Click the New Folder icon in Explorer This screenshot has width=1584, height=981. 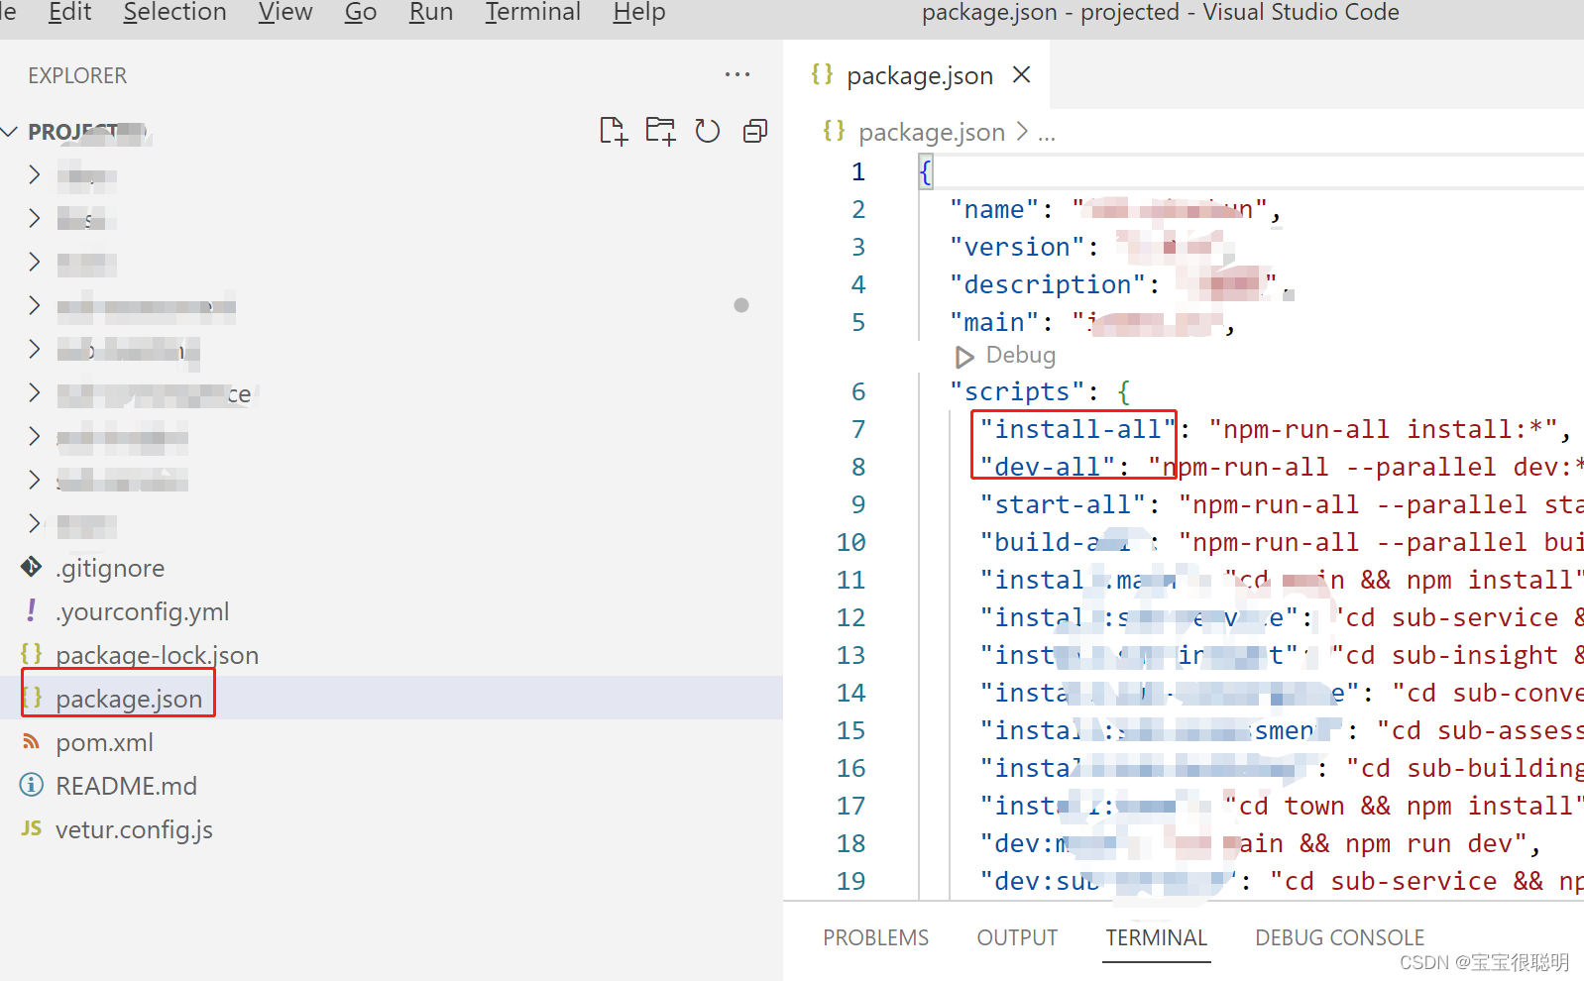tap(660, 131)
